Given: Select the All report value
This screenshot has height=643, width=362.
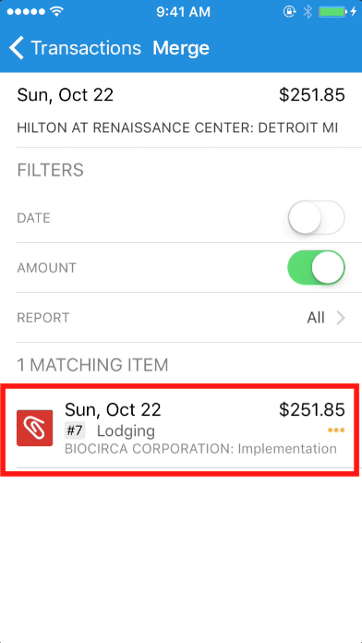Looking at the screenshot, I should [316, 318].
